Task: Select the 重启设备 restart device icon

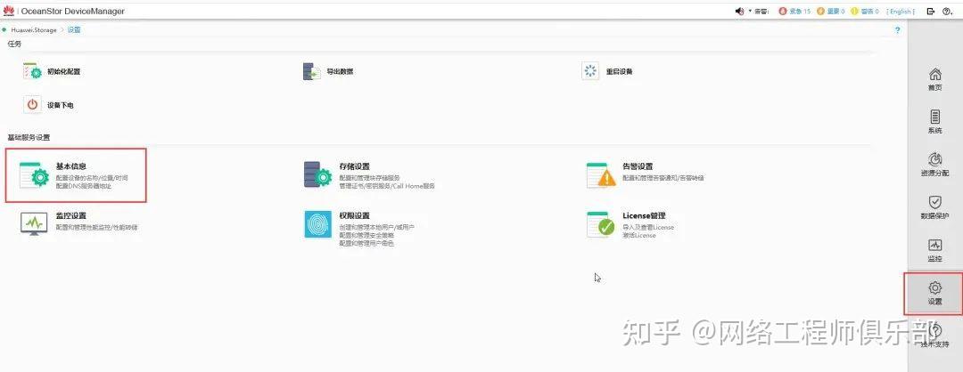Action: coord(590,71)
